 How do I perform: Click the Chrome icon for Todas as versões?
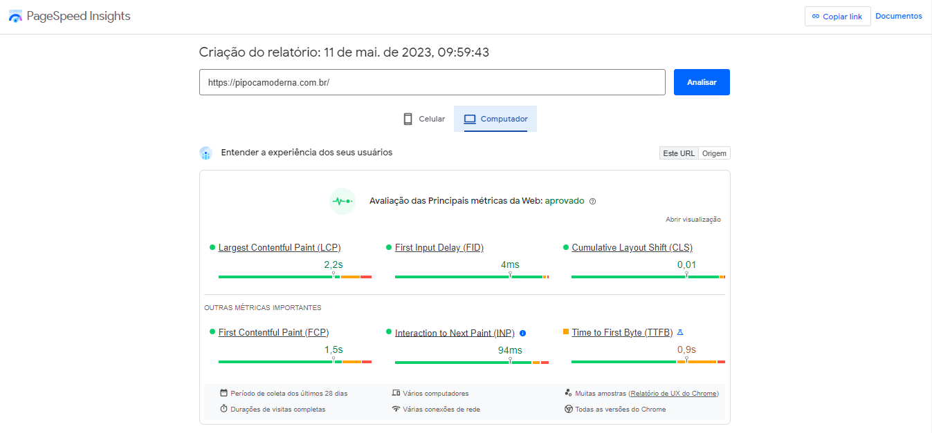tap(568, 409)
